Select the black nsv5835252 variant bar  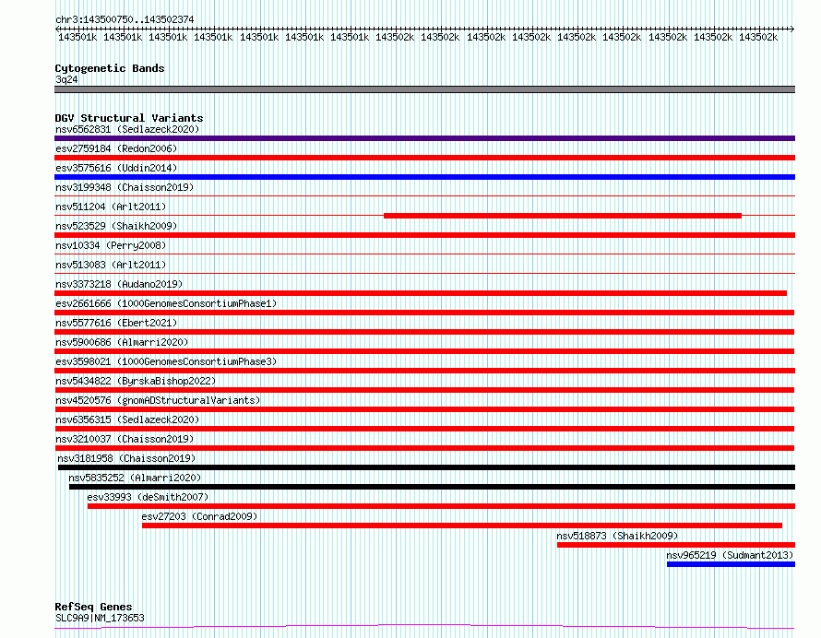[432, 487]
